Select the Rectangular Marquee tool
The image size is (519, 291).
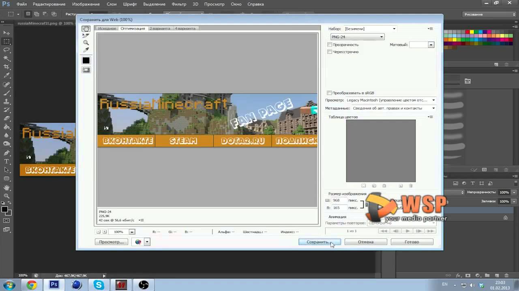pos(6,41)
